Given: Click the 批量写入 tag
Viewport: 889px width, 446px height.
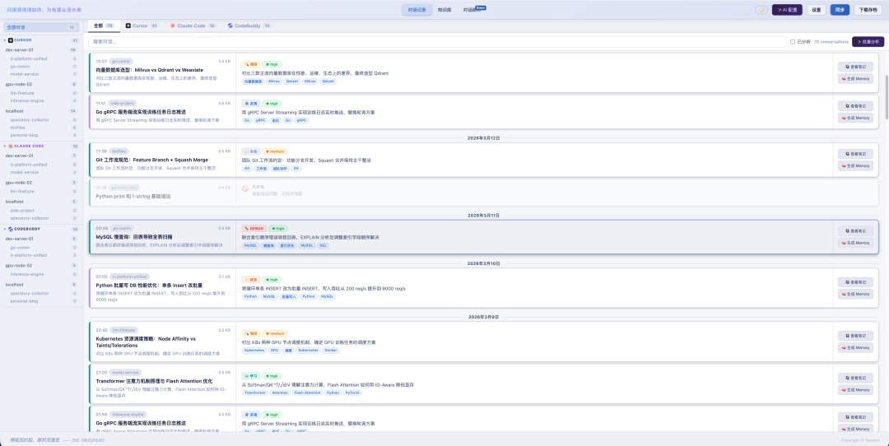Looking at the screenshot, I should [289, 296].
